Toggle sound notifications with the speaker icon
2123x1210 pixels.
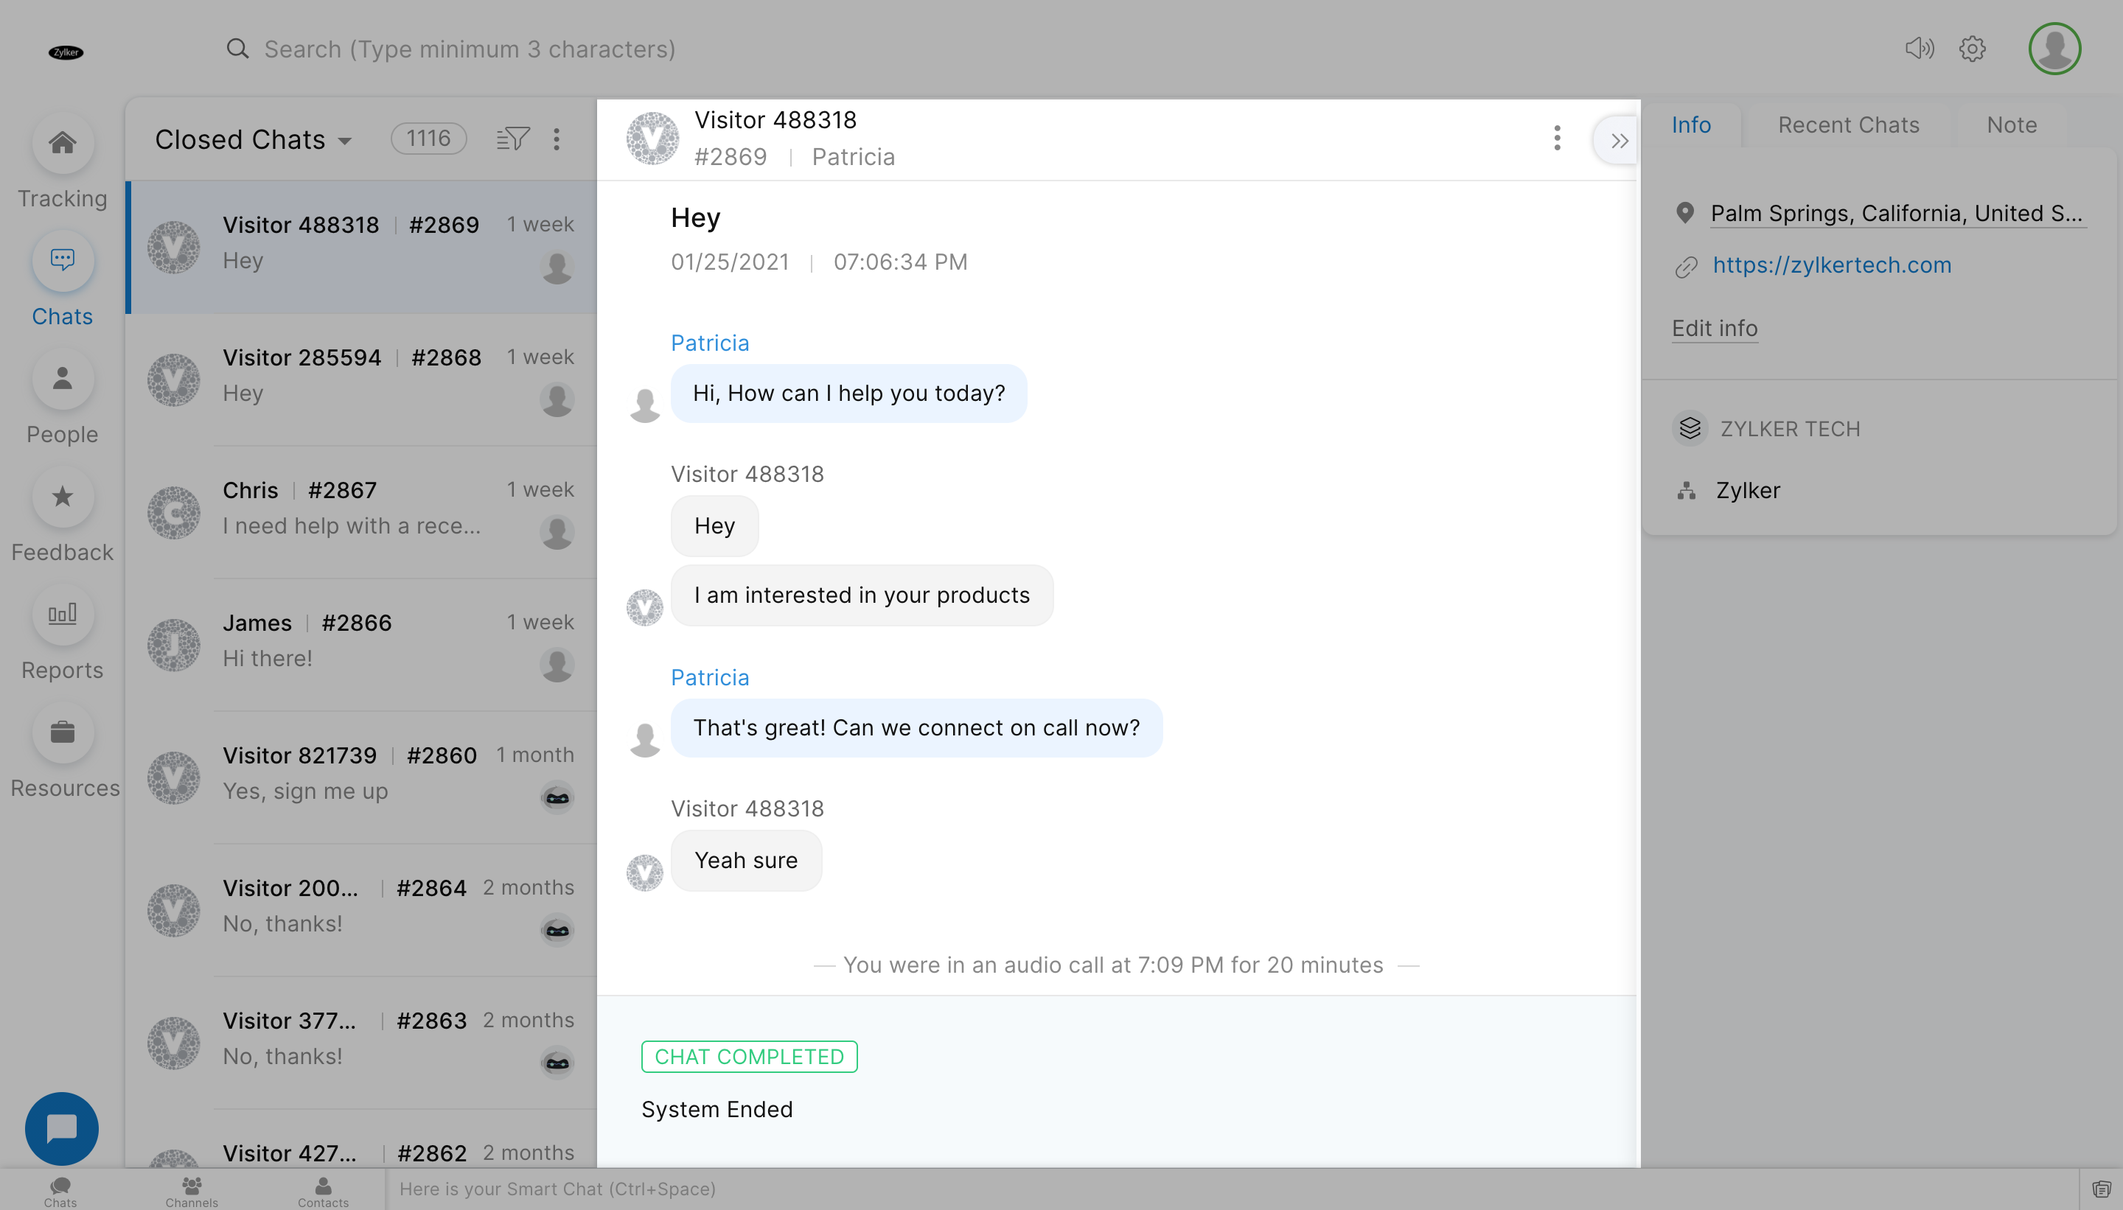[1919, 49]
